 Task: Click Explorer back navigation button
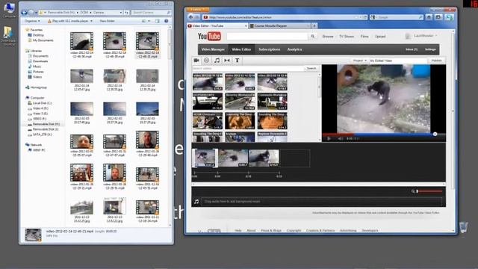(x=25, y=13)
